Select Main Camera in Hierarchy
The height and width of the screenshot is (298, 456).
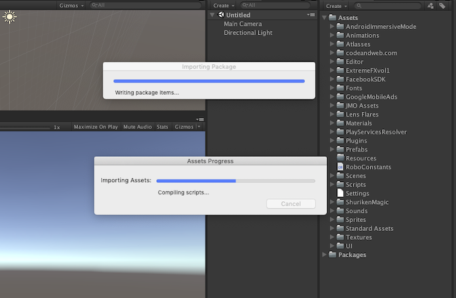(x=242, y=24)
